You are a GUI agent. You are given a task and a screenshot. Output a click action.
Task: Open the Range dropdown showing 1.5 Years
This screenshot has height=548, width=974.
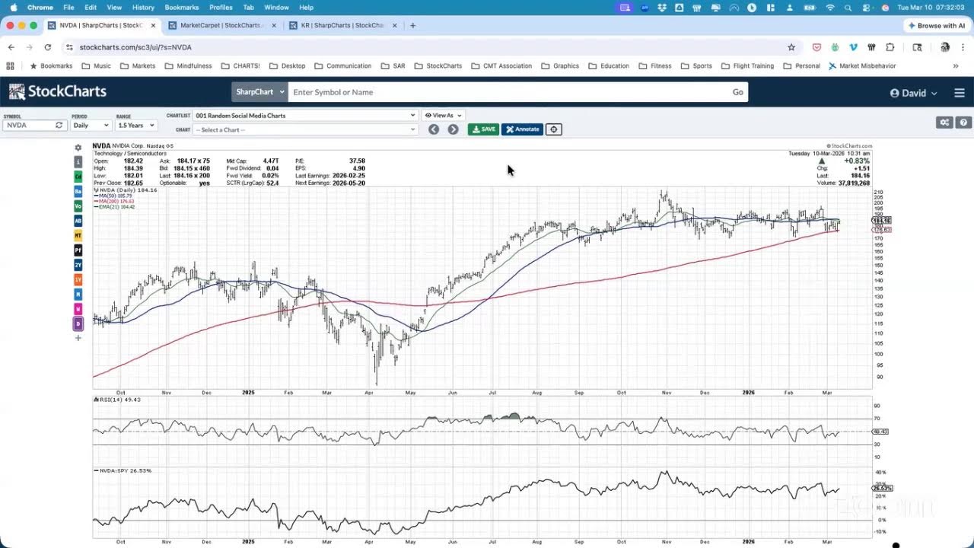[x=136, y=125]
